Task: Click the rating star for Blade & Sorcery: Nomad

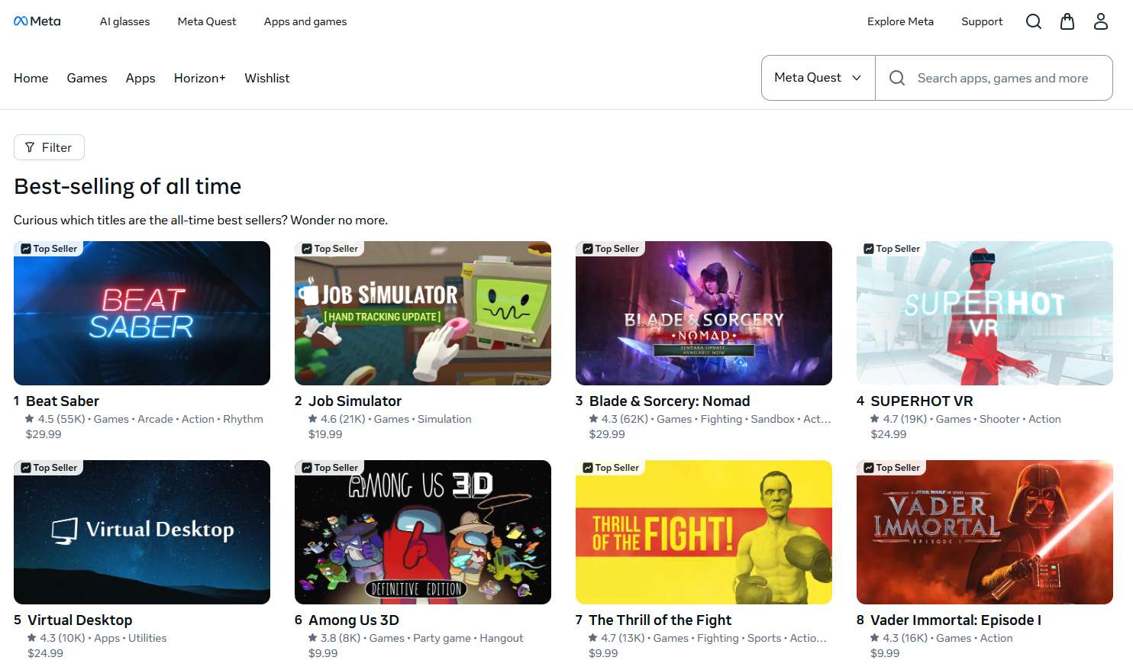Action: (593, 419)
